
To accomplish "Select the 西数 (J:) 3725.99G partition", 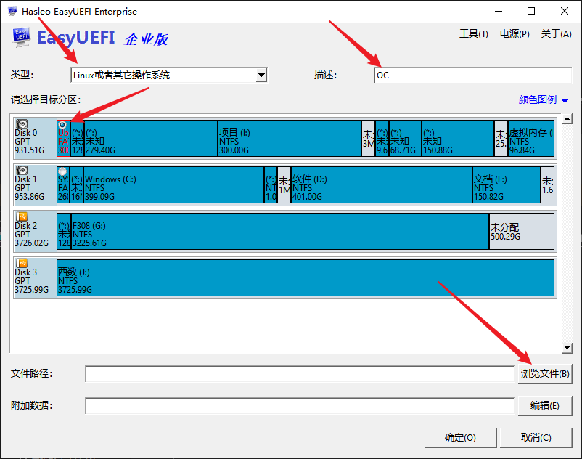I will coord(306,277).
